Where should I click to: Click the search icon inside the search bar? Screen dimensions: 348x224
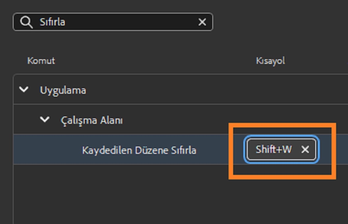point(26,22)
